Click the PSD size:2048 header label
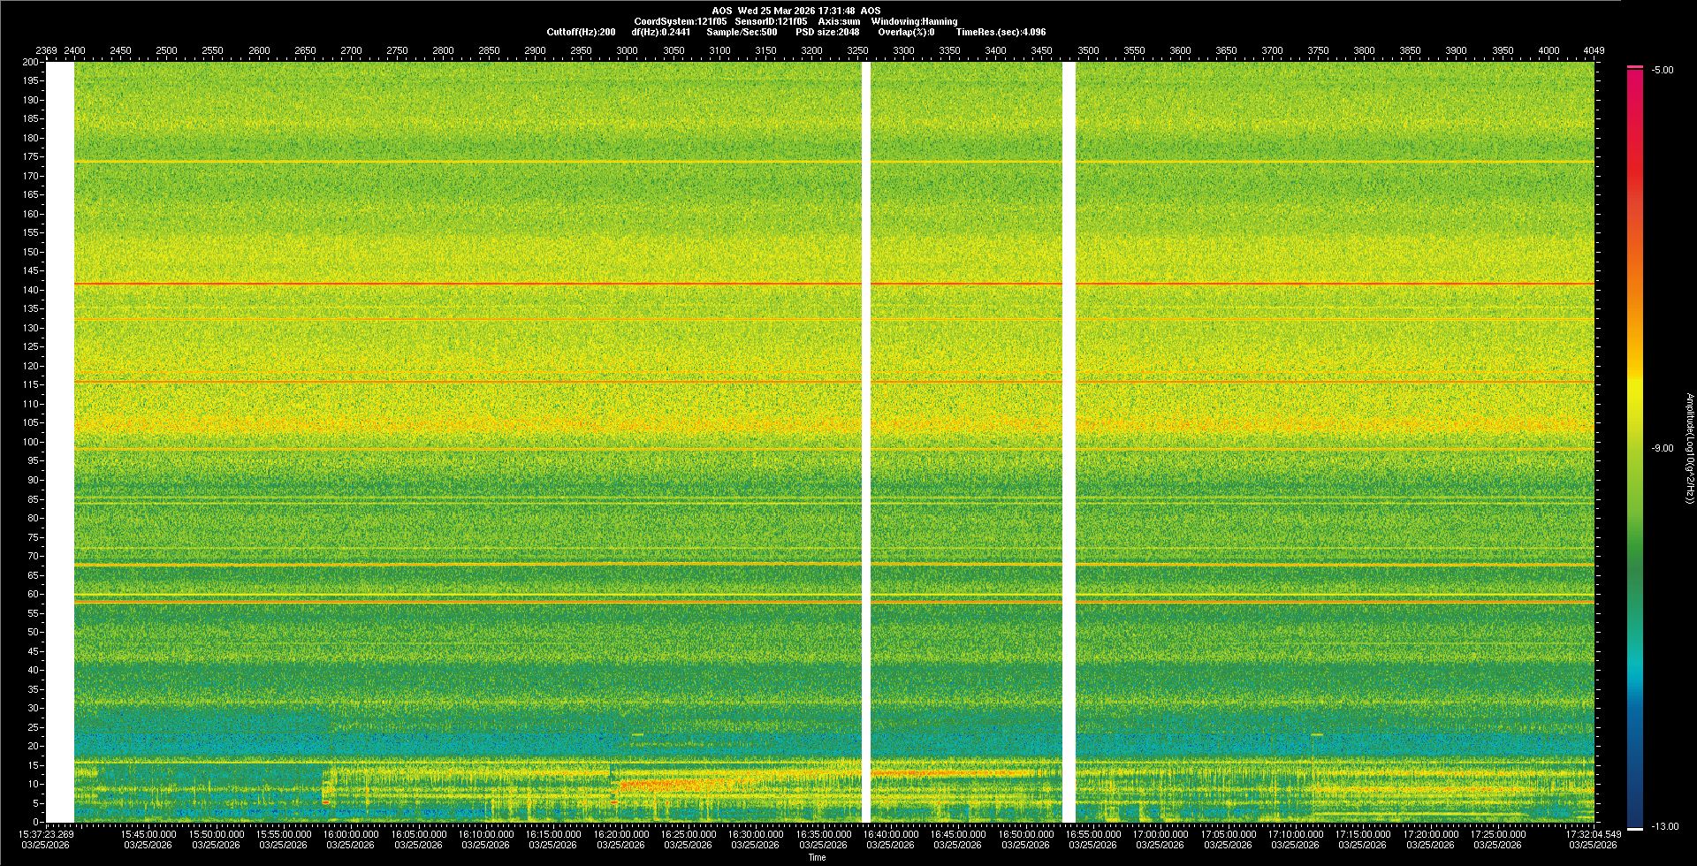Screen dimensions: 1697x866 [x=826, y=32]
